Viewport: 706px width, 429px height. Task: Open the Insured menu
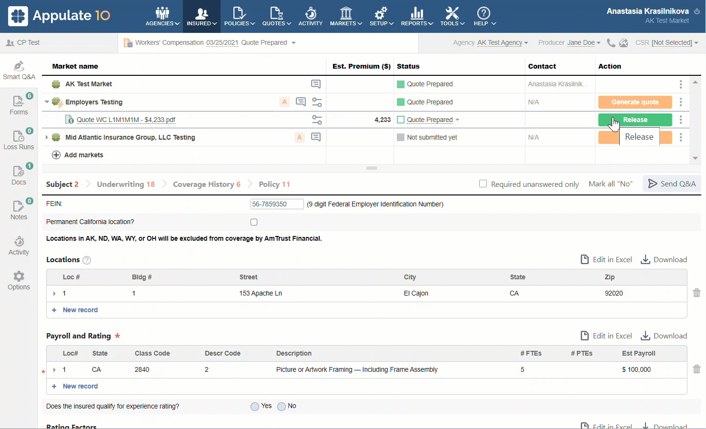[202, 16]
